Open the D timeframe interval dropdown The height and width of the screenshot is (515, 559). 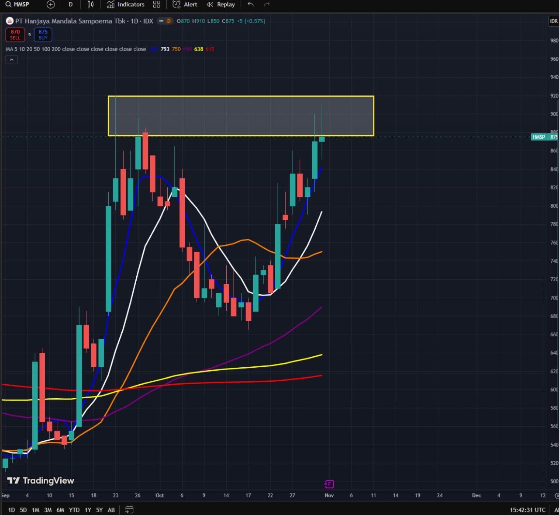pyautogui.click(x=71, y=5)
